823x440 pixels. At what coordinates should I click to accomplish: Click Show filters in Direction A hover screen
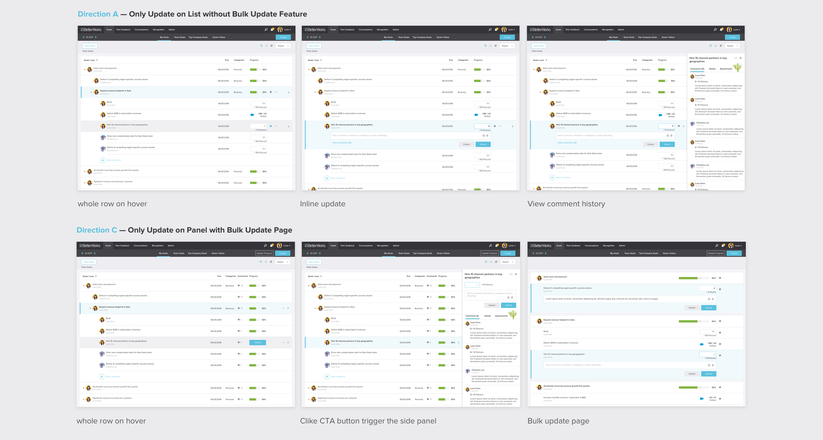tap(90, 46)
